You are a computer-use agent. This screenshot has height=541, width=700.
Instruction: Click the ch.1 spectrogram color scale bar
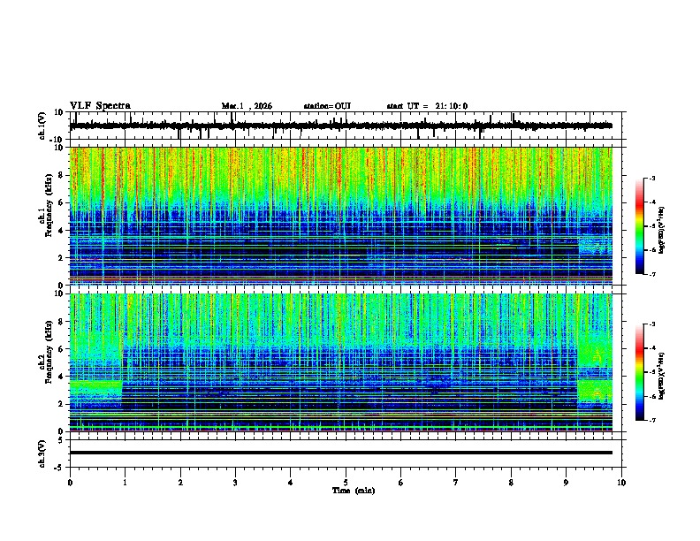[x=639, y=226]
